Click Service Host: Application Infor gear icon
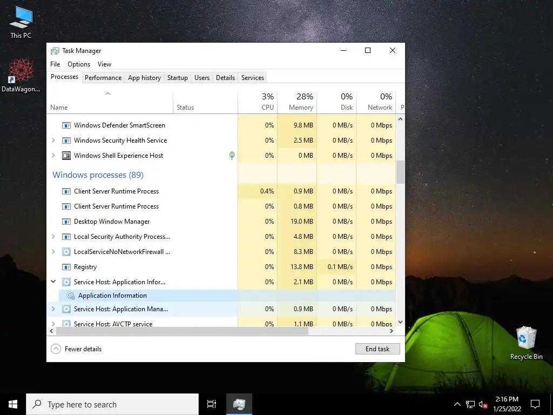553x415 pixels. 66,282
